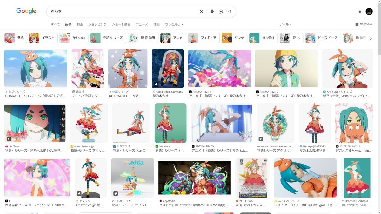Submit search with the magnifier icon
Image resolution: width=381 pixels, height=214 pixels.
(x=230, y=11)
